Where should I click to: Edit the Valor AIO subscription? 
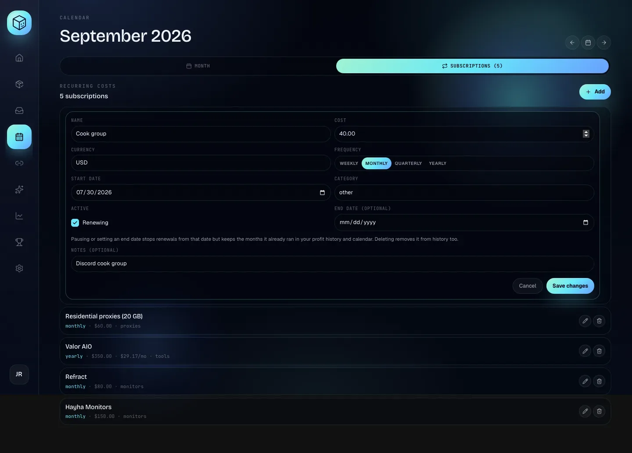click(x=585, y=351)
